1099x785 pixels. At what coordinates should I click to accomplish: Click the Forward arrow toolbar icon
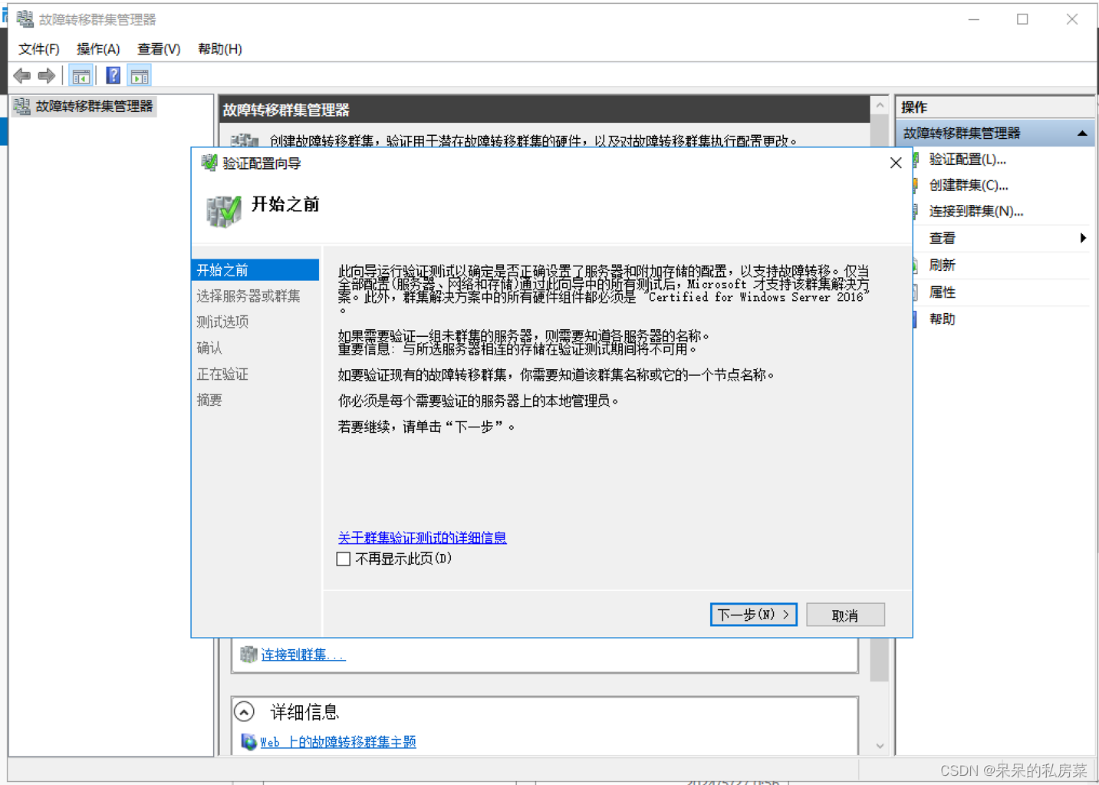click(47, 75)
